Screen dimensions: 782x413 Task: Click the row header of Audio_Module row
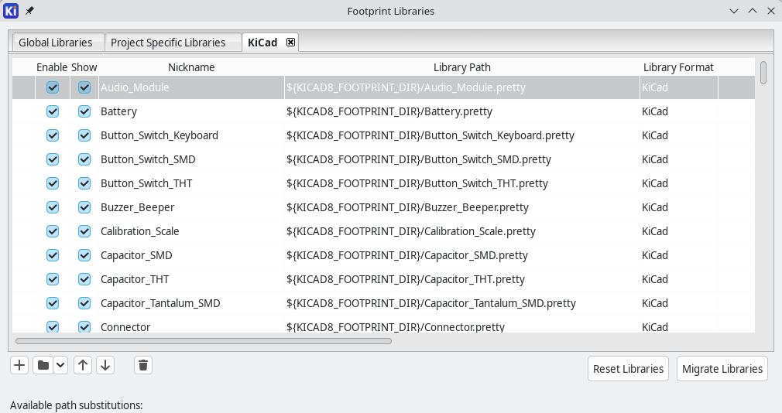23,87
